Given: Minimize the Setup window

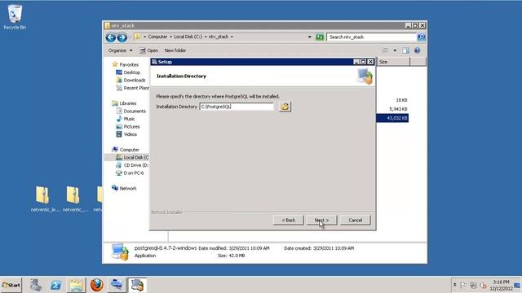Looking at the screenshot, I should point(356,62).
